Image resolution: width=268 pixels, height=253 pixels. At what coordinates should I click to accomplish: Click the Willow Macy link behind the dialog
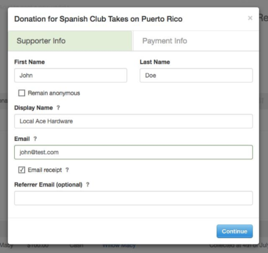(x=119, y=246)
